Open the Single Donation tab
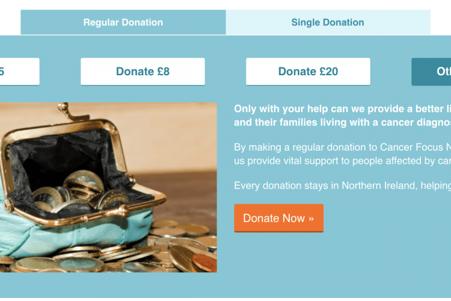The width and height of the screenshot is (451, 301). coord(328,22)
